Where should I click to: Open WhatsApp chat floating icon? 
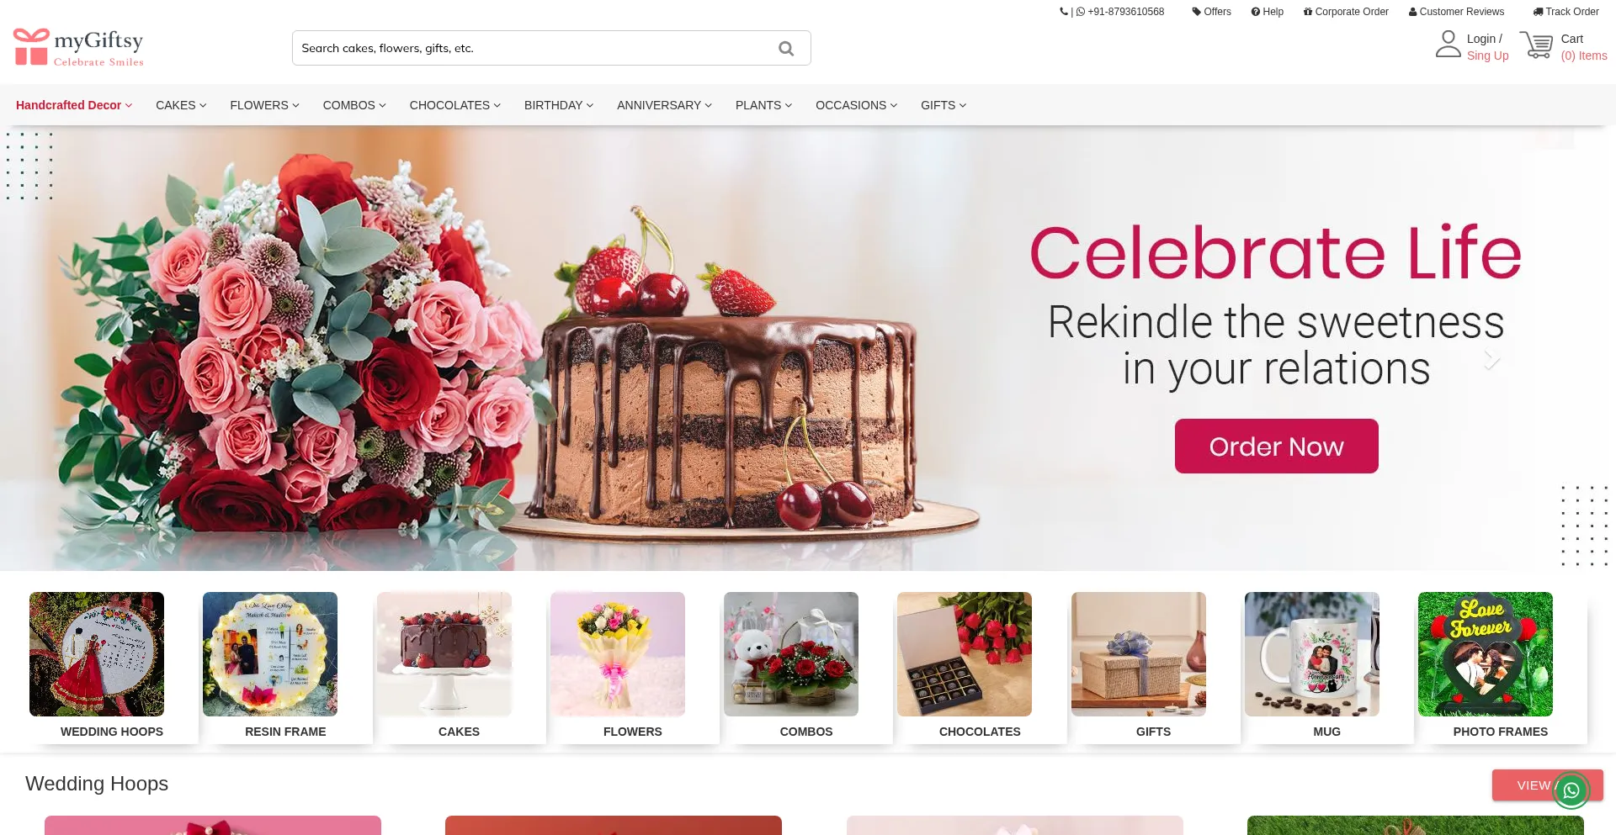(x=1571, y=790)
